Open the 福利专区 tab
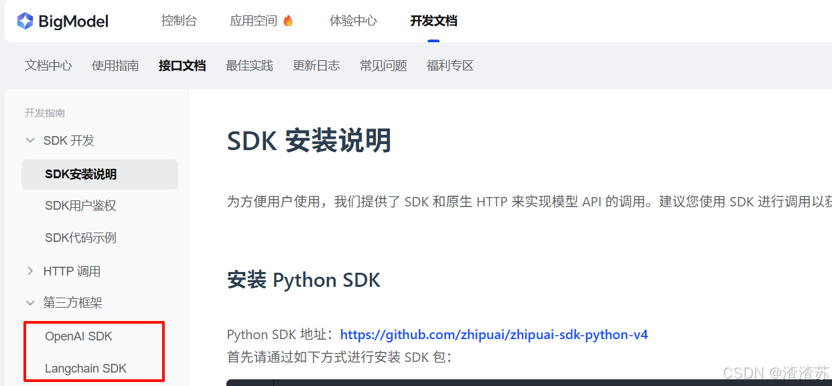 pyautogui.click(x=450, y=66)
